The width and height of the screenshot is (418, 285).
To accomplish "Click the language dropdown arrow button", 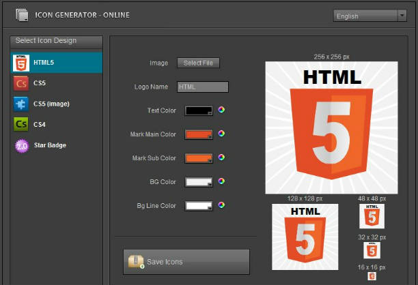I will pos(402,16).
